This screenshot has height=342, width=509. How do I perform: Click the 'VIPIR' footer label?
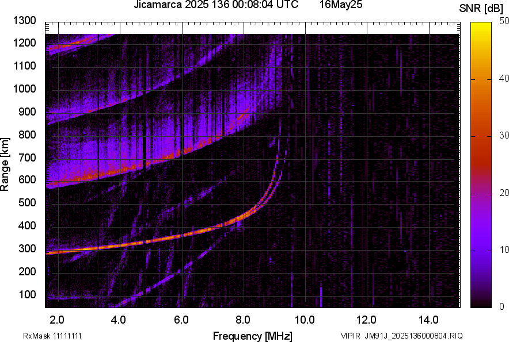[x=350, y=336]
